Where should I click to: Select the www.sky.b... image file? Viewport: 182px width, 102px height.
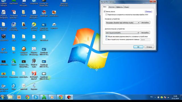(x=54, y=13)
